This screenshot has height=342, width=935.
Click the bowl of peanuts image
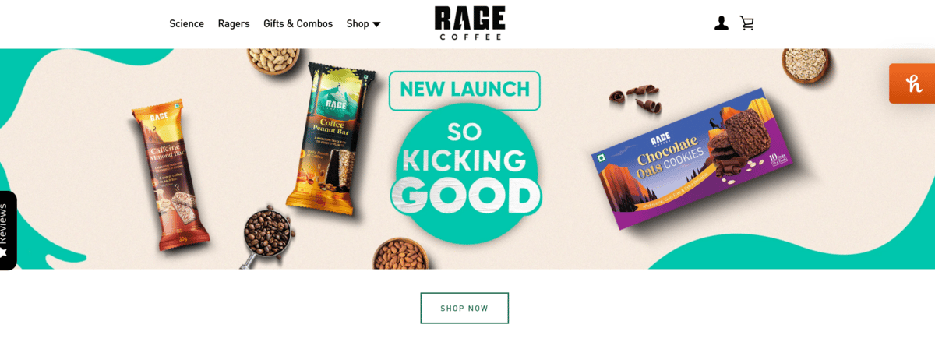pos(272,60)
